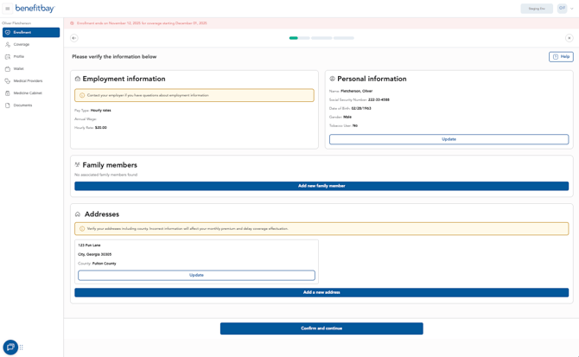Click the Enrollment shield icon

click(8, 33)
